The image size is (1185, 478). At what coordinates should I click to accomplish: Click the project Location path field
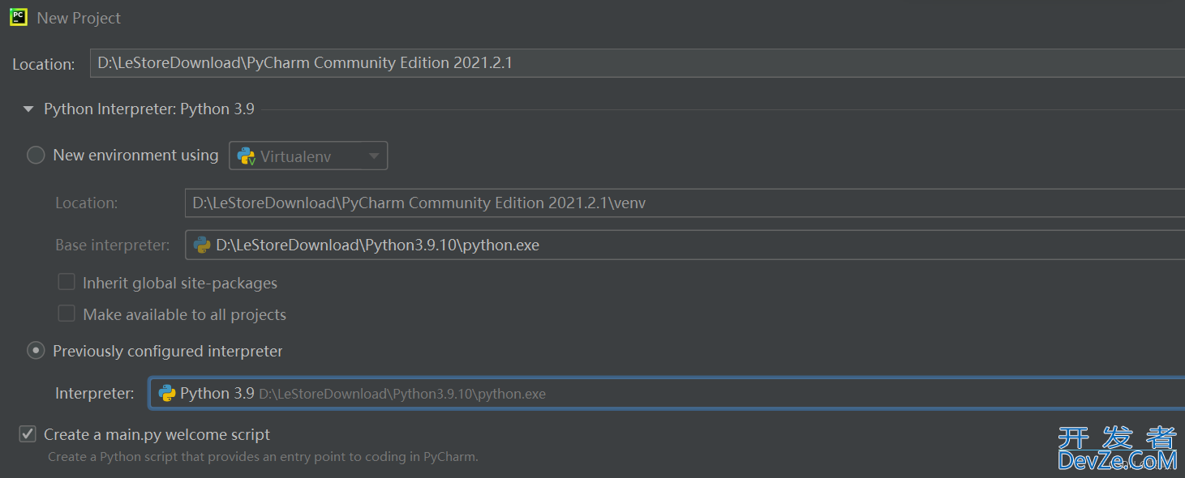tap(637, 63)
